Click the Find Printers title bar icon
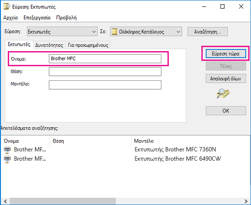The height and width of the screenshot is (205, 251). click(7, 7)
